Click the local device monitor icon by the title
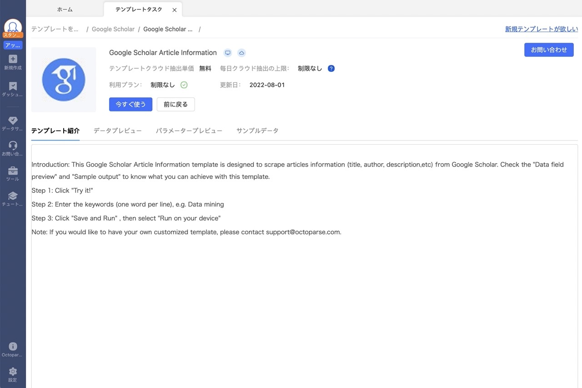Screen dimensions: 582x388 (228, 53)
